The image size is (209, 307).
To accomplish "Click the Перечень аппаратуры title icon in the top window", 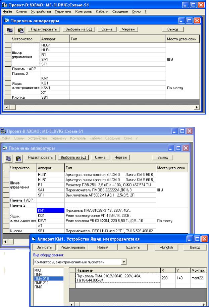I will coord(7,20).
